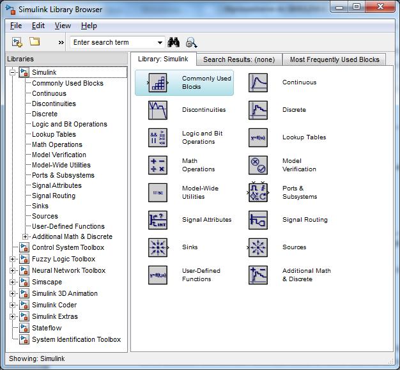This screenshot has height=370, width=400.
Task: Select Ports & Subsystems in the tree
Action: pos(63,175)
